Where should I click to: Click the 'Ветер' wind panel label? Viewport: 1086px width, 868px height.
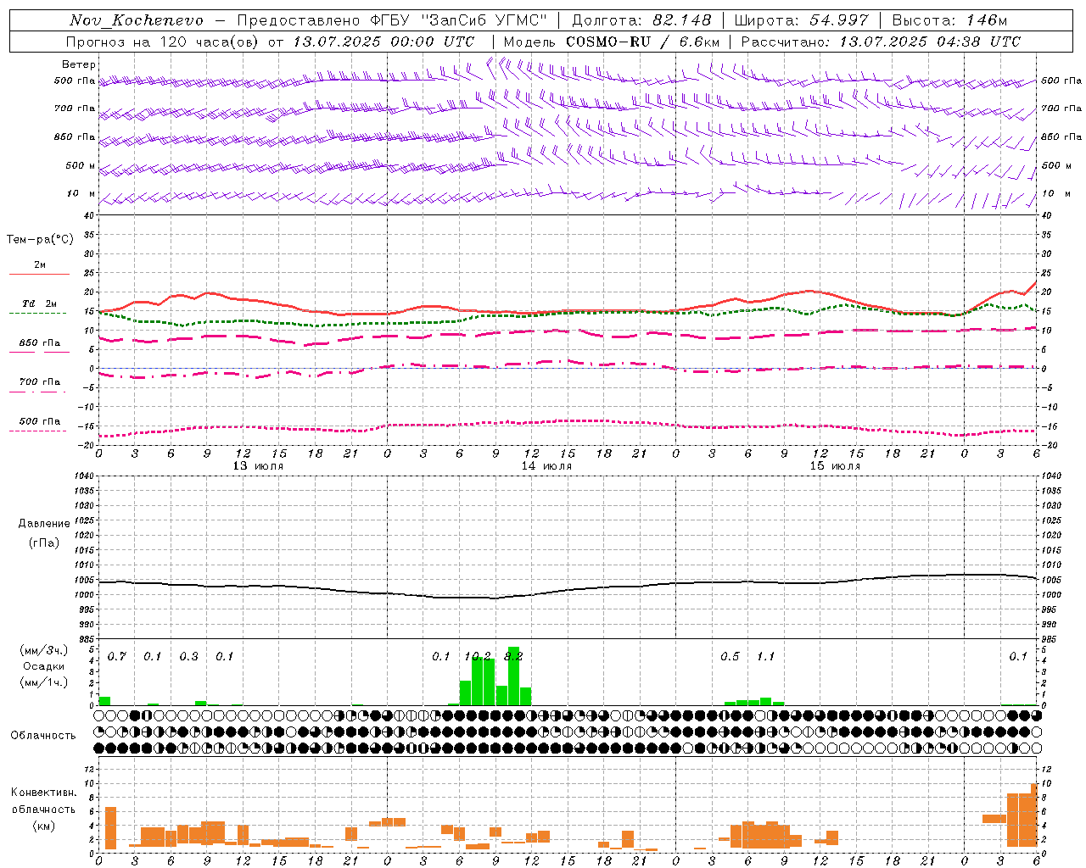click(79, 64)
